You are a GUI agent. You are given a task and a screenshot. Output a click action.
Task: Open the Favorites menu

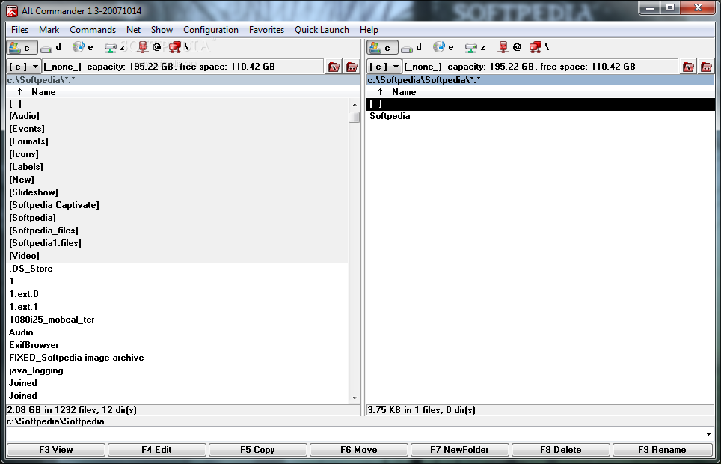point(267,30)
